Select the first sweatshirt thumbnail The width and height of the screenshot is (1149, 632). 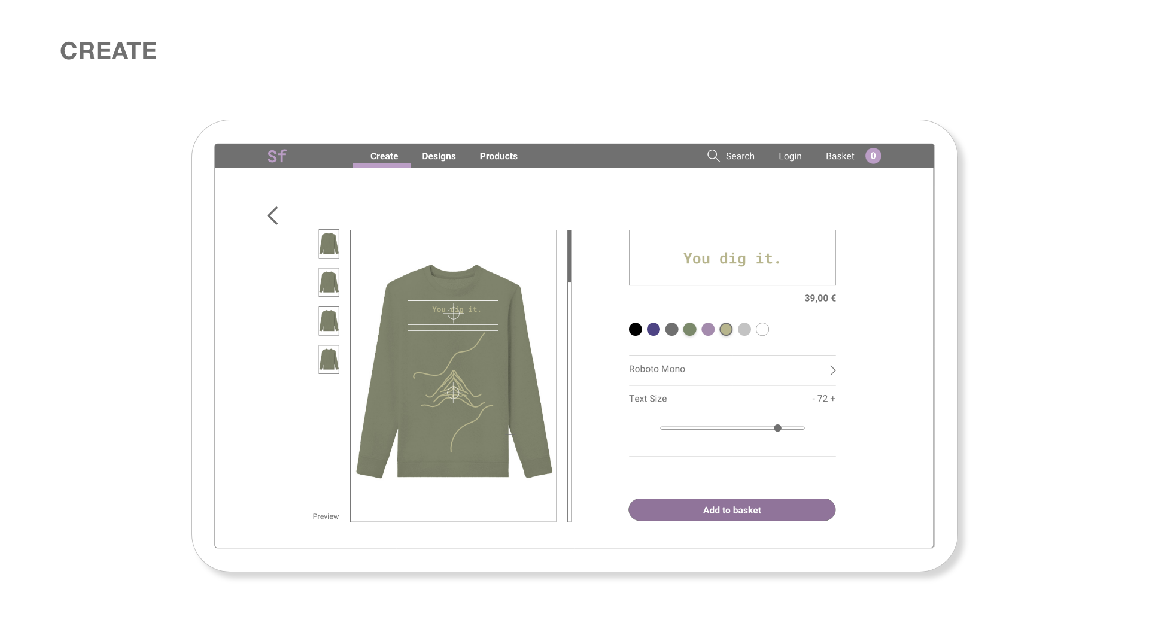(x=329, y=244)
